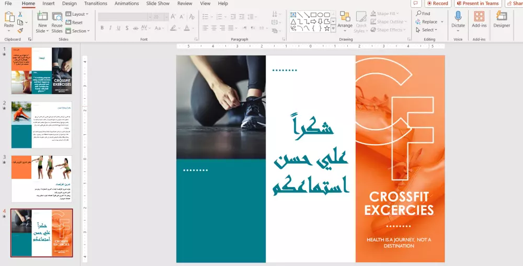
Task: Click the Dictate microphone icon
Action: (458, 16)
